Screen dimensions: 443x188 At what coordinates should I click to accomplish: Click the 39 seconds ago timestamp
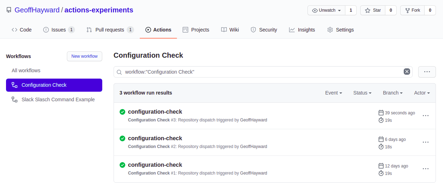pos(400,113)
